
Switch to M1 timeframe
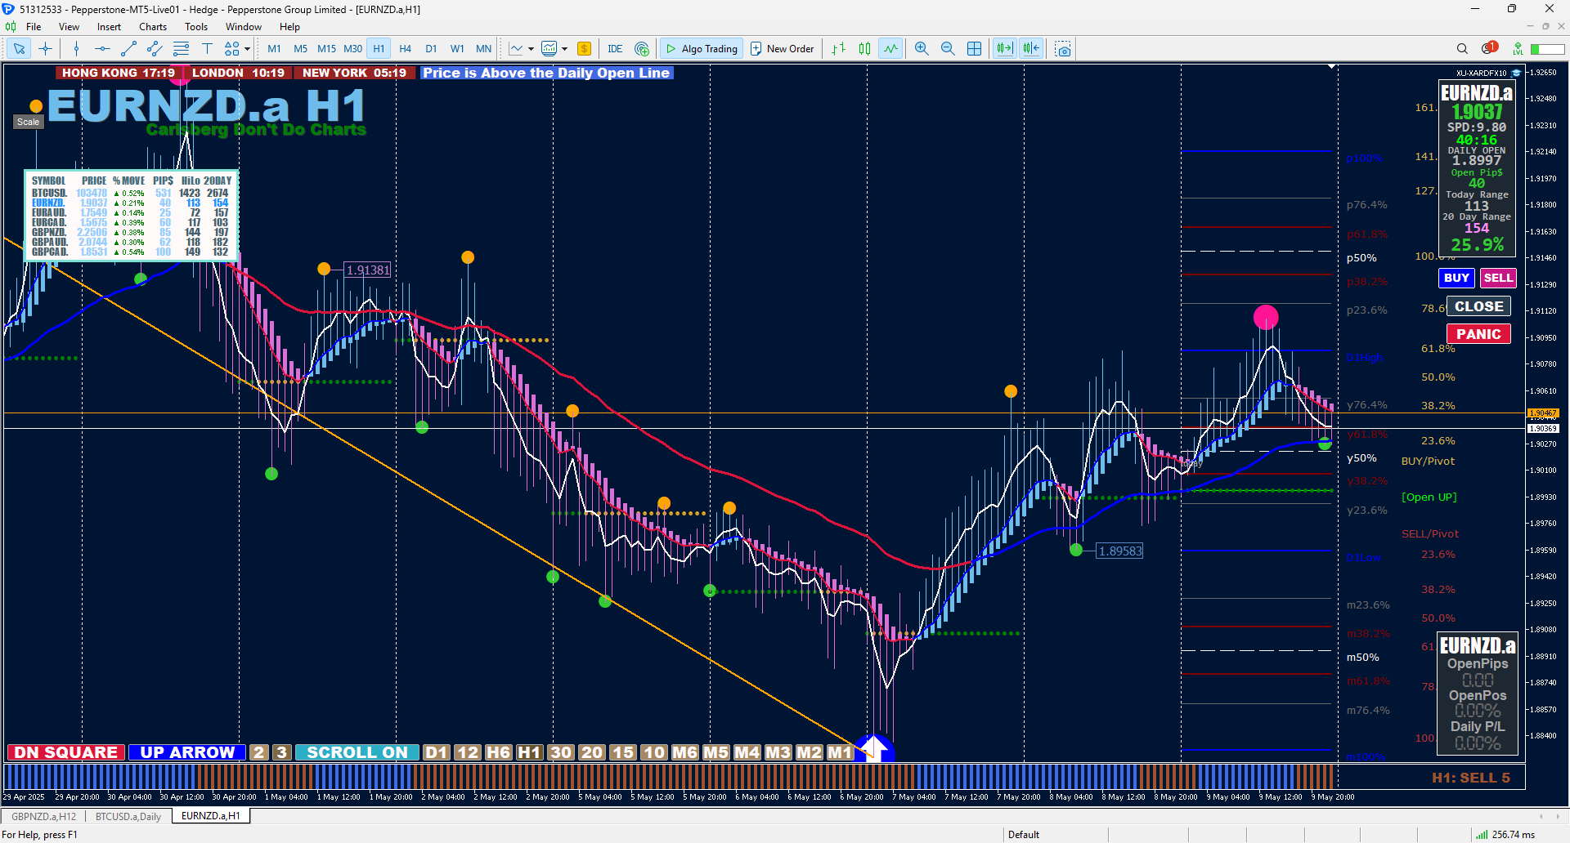point(274,49)
